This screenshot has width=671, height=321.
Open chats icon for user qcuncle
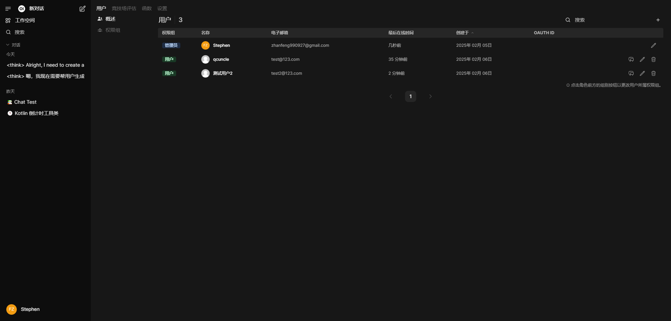tap(631, 59)
